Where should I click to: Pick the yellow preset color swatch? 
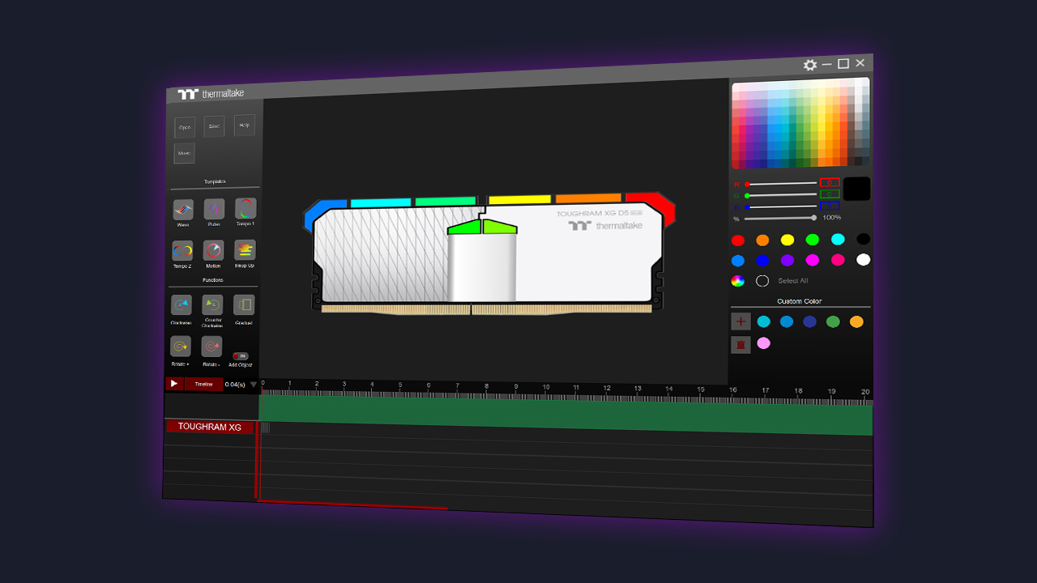[787, 240]
